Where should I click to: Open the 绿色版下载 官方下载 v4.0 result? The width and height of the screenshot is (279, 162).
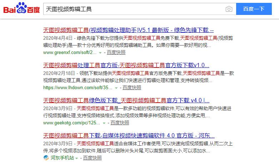tap(126, 101)
